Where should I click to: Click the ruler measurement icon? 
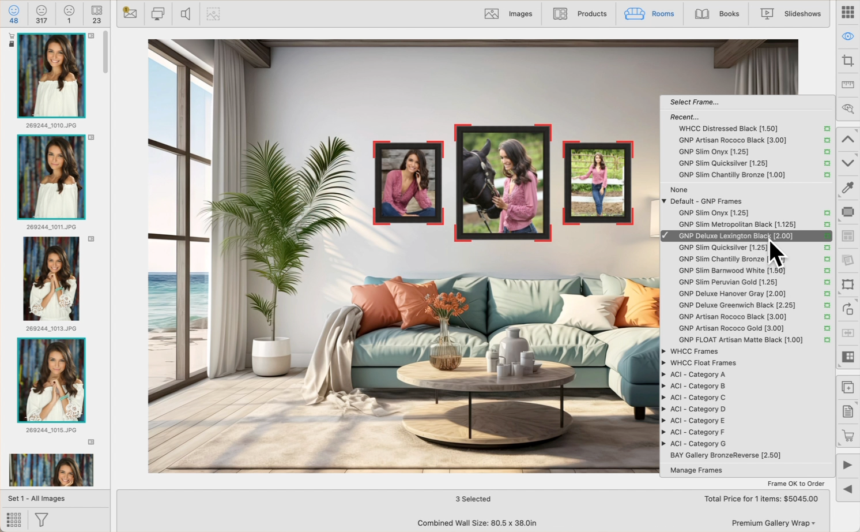[x=847, y=85]
